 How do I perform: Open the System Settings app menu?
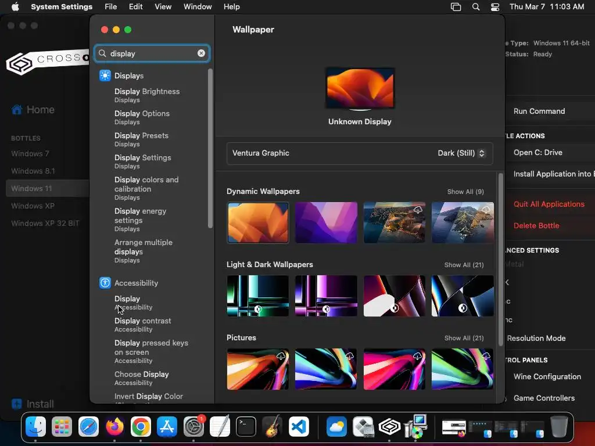(62, 7)
